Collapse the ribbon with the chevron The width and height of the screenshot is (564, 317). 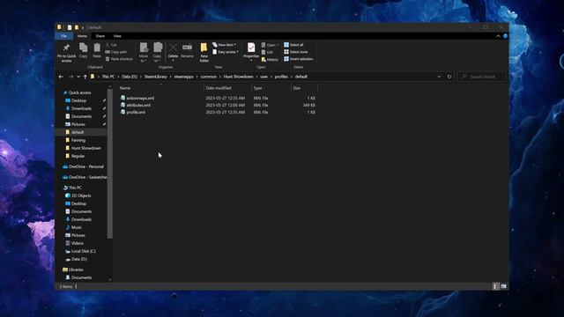(498, 36)
